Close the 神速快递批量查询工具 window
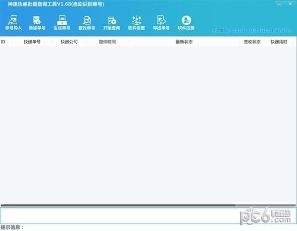The image size is (297, 231). click(x=290, y=4)
